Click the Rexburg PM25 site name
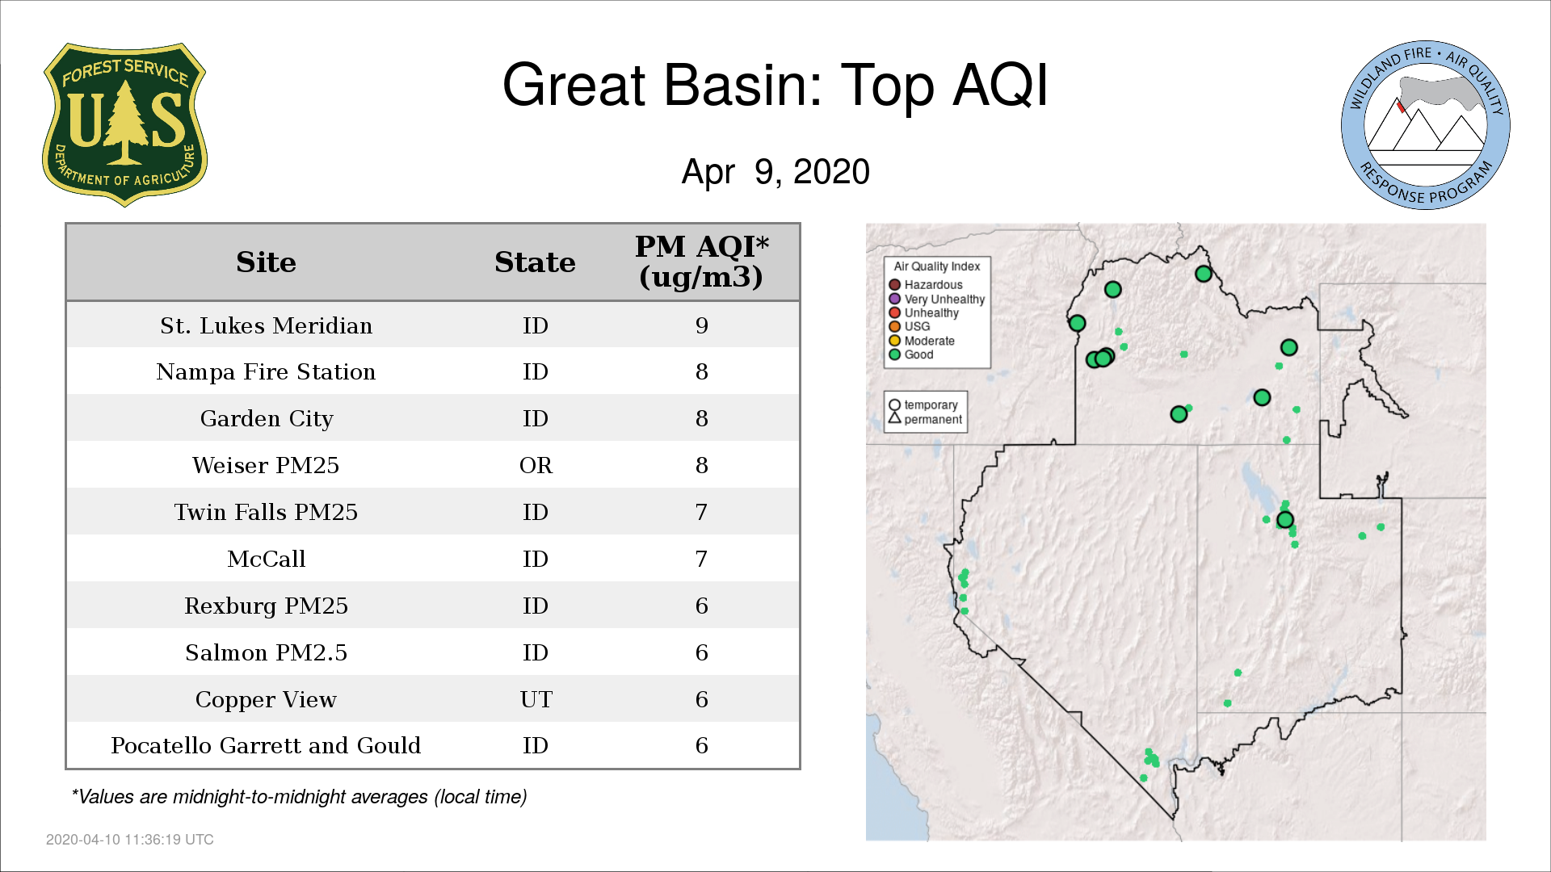1551x872 pixels. coord(266,606)
